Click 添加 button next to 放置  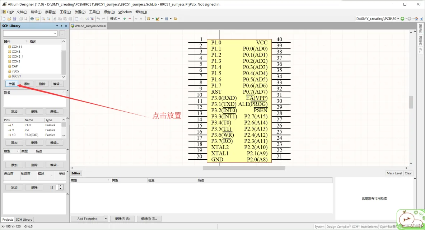pyautogui.click(x=27, y=84)
